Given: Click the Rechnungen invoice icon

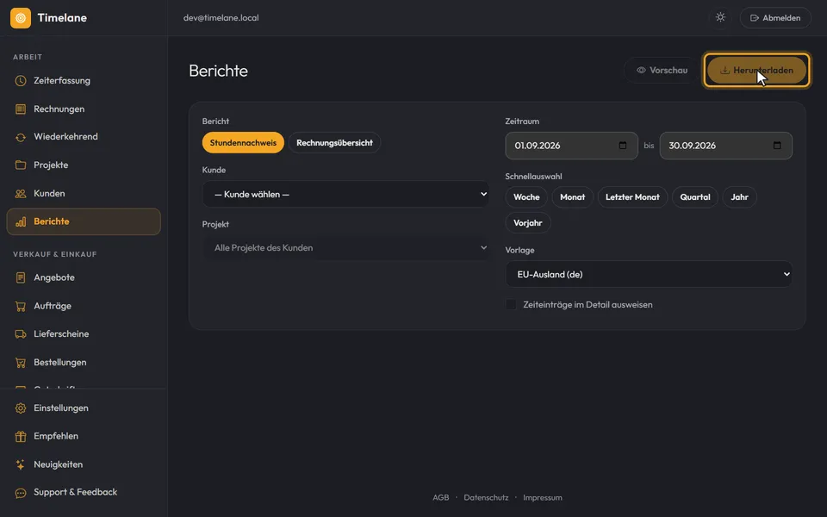Looking at the screenshot, I should click(x=21, y=109).
